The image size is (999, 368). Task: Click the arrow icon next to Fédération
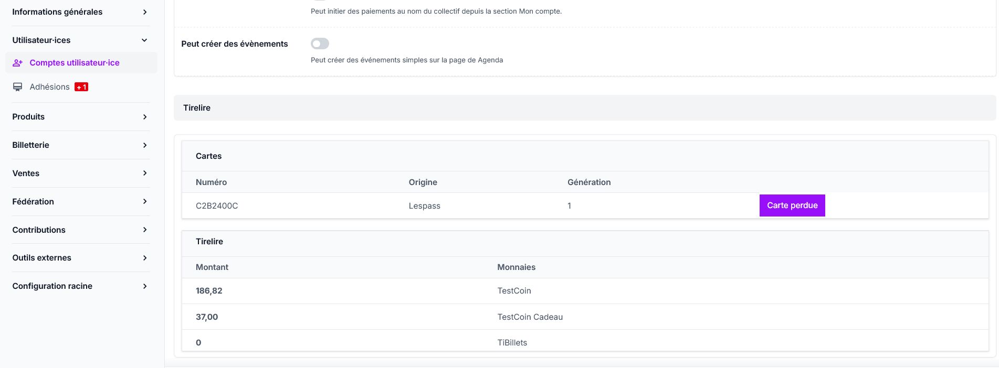(x=145, y=202)
